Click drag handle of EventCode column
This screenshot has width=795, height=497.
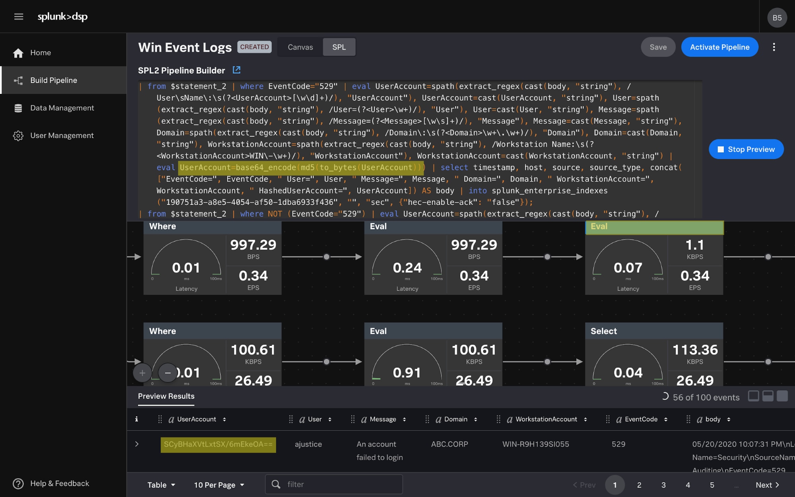click(608, 419)
